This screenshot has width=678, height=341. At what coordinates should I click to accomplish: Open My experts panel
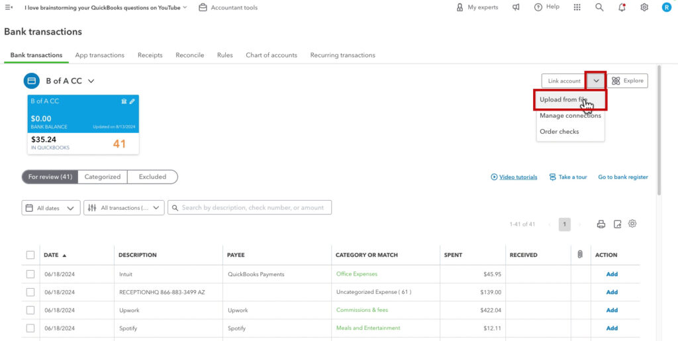click(x=477, y=7)
